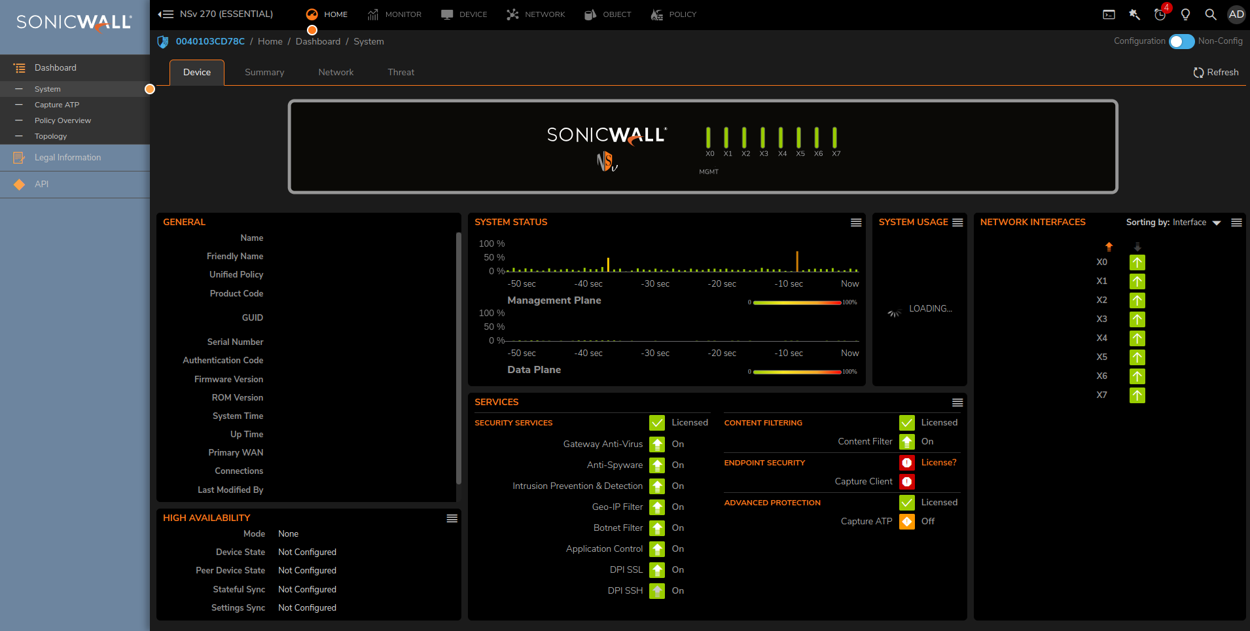Screen dimensions: 1250x631
Task: Click Gateway Anti-Virus On status indicator
Action: pyautogui.click(x=657, y=444)
